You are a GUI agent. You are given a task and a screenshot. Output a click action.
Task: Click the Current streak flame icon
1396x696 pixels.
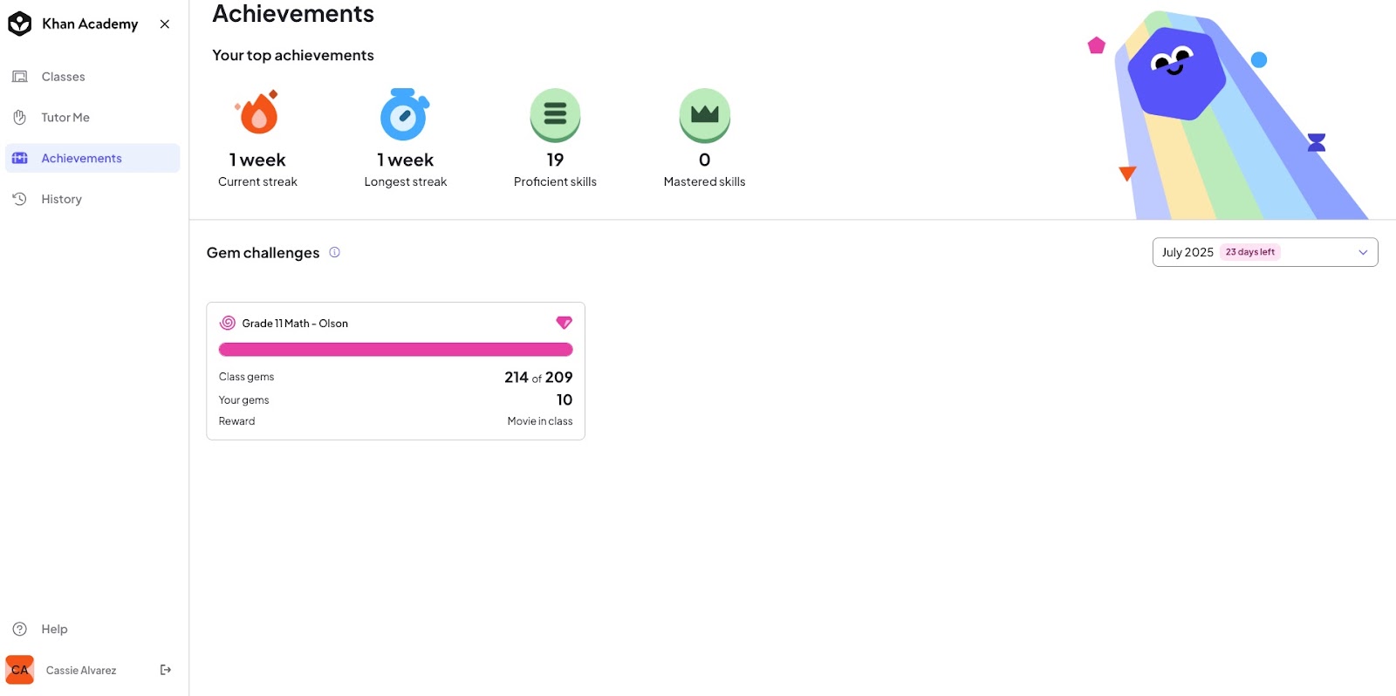(x=257, y=113)
